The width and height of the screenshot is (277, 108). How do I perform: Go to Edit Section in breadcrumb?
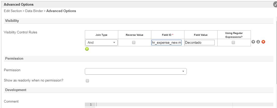(x=13, y=11)
